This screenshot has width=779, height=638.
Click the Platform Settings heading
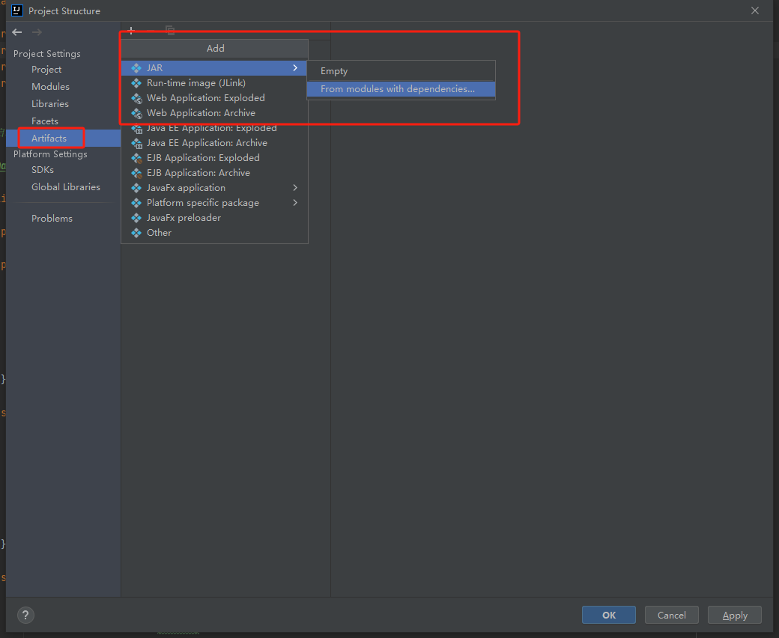coord(50,154)
